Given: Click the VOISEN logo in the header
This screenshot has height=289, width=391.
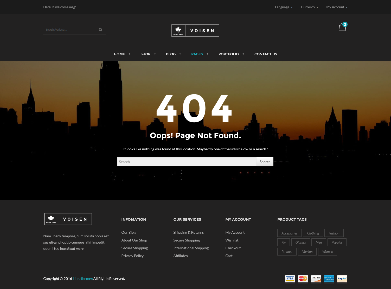Looking at the screenshot, I should pyautogui.click(x=195, y=30).
